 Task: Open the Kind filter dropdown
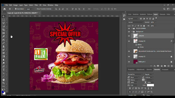click(133, 19)
